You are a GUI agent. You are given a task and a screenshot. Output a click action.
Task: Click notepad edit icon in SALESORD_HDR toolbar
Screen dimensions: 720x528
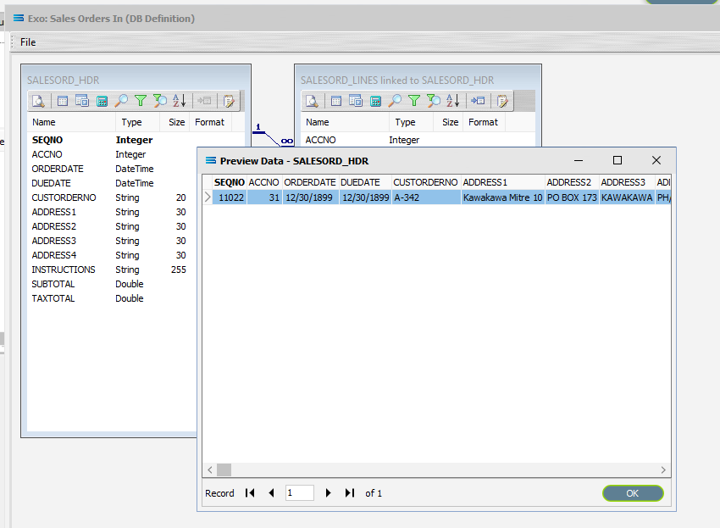[x=229, y=101]
